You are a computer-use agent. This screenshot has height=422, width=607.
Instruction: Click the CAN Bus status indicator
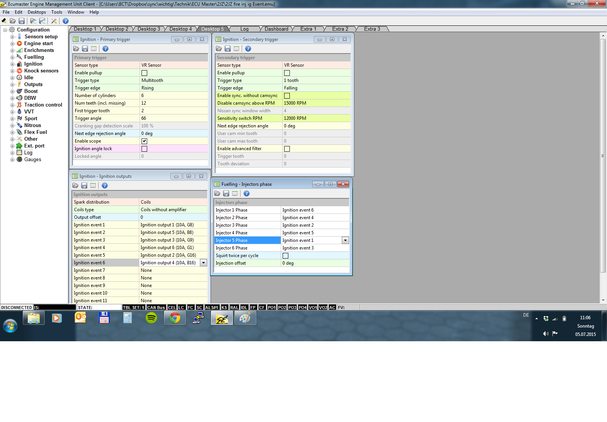pos(156,307)
